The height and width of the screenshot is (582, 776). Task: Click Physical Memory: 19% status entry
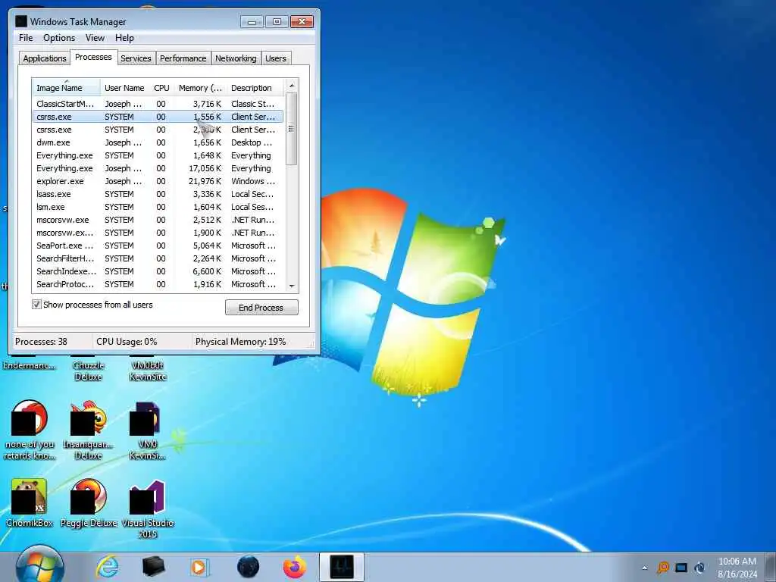click(x=240, y=342)
